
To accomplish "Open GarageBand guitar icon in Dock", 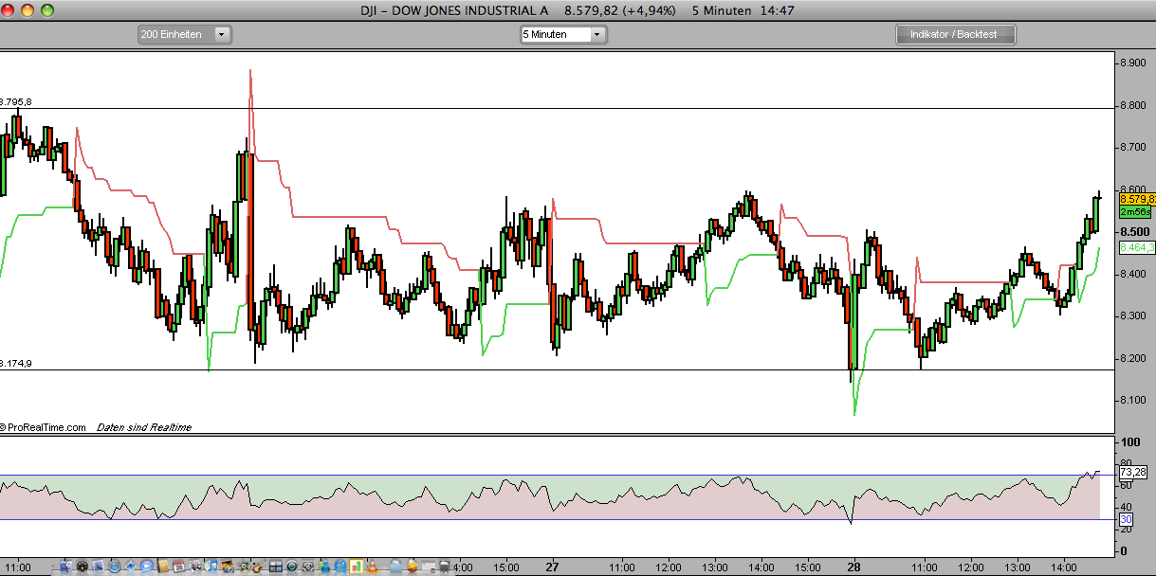I will (258, 567).
